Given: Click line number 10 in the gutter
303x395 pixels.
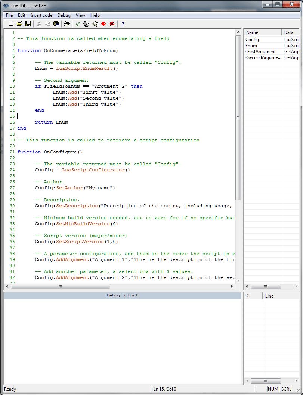Looking at the screenshot, I should [12, 86].
